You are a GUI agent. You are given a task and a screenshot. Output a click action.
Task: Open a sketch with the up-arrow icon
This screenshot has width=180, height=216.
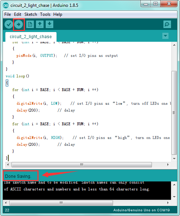pos(40,24)
